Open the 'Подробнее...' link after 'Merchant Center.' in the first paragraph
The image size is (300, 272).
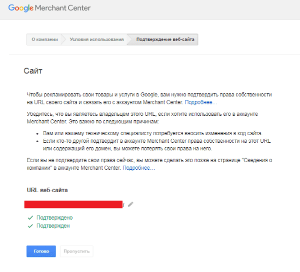coord(200,102)
